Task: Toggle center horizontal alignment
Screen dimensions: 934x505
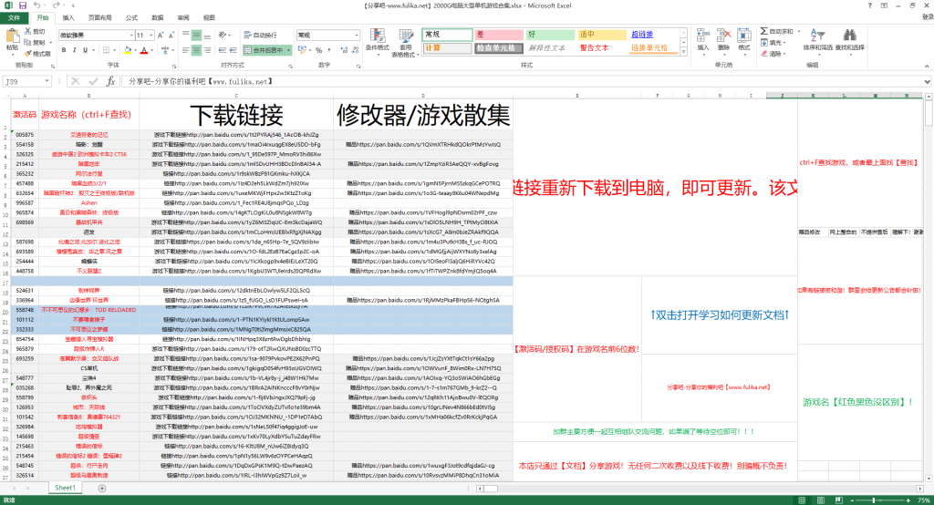Action: (196, 50)
